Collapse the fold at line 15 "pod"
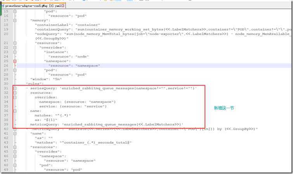 (15, 11)
